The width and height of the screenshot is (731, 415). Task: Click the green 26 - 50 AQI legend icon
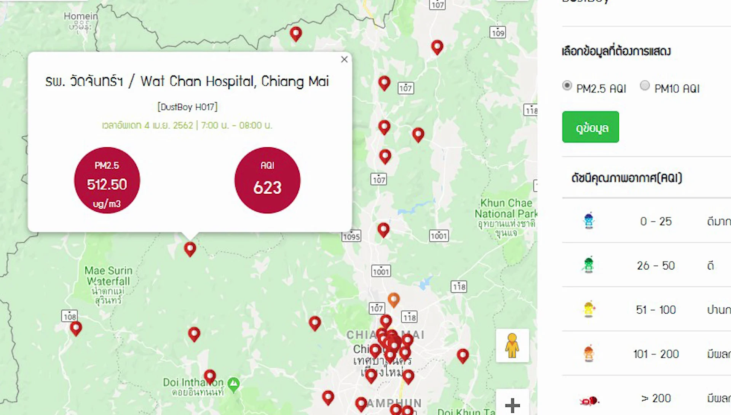tap(589, 265)
